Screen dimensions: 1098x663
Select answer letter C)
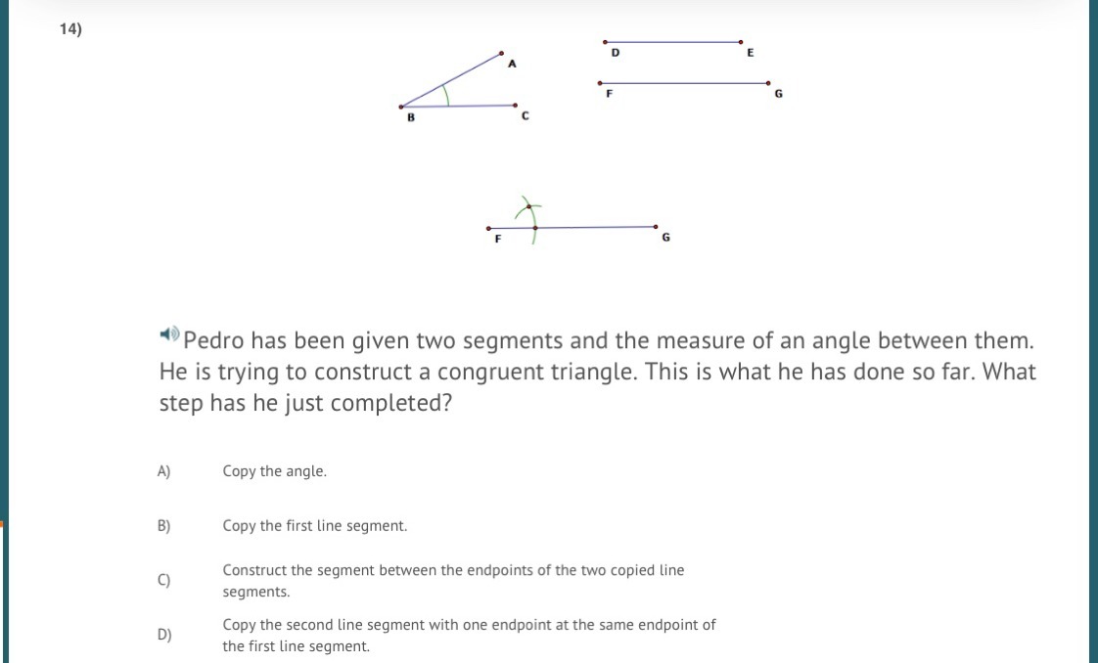pos(163,581)
